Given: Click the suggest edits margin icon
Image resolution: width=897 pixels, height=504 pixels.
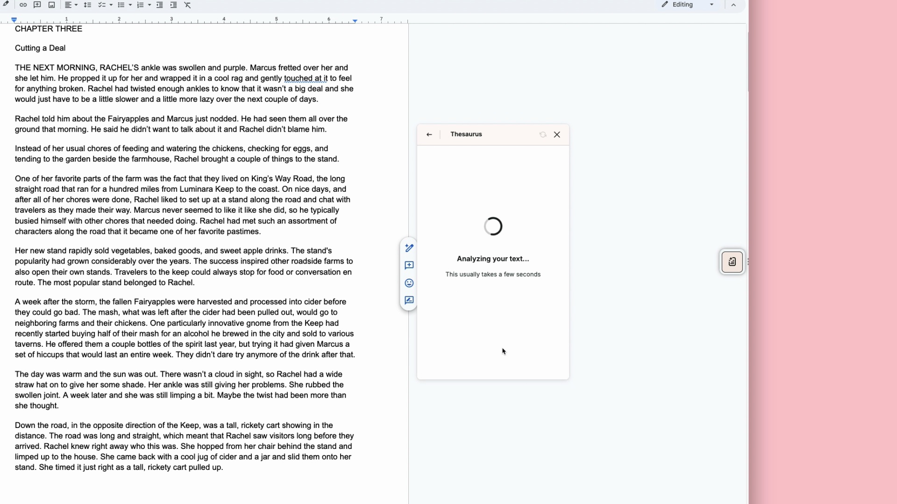Looking at the screenshot, I should (409, 301).
